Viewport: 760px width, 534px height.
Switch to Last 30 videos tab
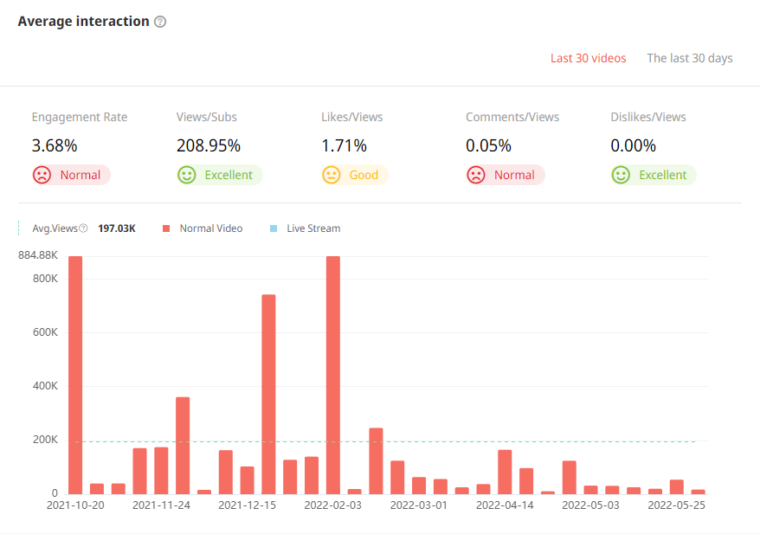[588, 58]
